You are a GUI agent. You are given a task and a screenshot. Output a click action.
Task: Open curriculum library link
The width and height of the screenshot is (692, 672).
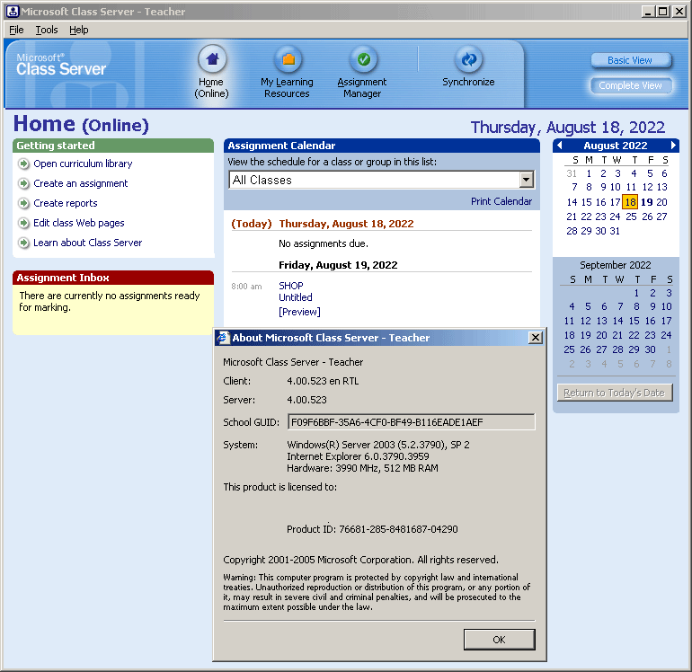click(83, 164)
